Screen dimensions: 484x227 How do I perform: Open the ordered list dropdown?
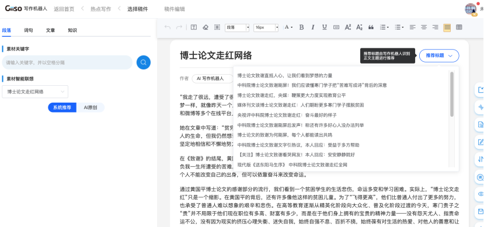[x=384, y=27]
